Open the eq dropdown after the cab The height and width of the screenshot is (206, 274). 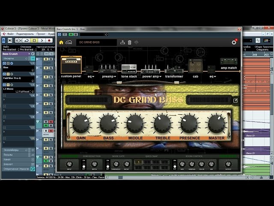click(x=215, y=77)
